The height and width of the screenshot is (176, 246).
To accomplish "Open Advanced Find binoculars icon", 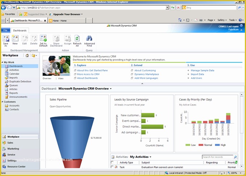I will pos(89,38).
